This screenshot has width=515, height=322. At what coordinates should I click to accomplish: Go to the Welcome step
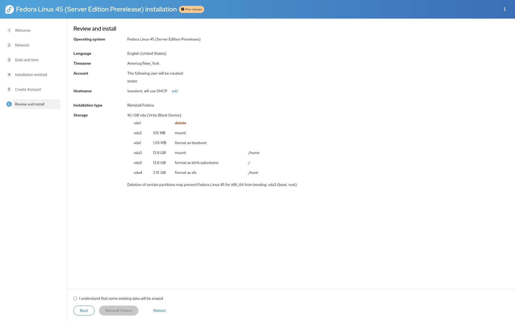click(23, 30)
